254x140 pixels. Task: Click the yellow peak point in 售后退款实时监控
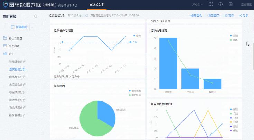pos(208,110)
